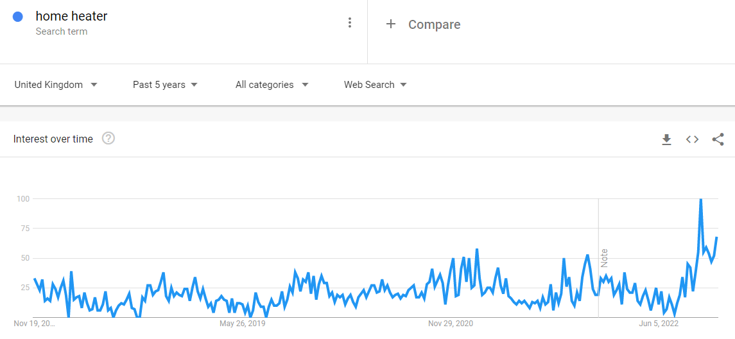Click the Compare button
Screen dimensions: 735x339
434,24
